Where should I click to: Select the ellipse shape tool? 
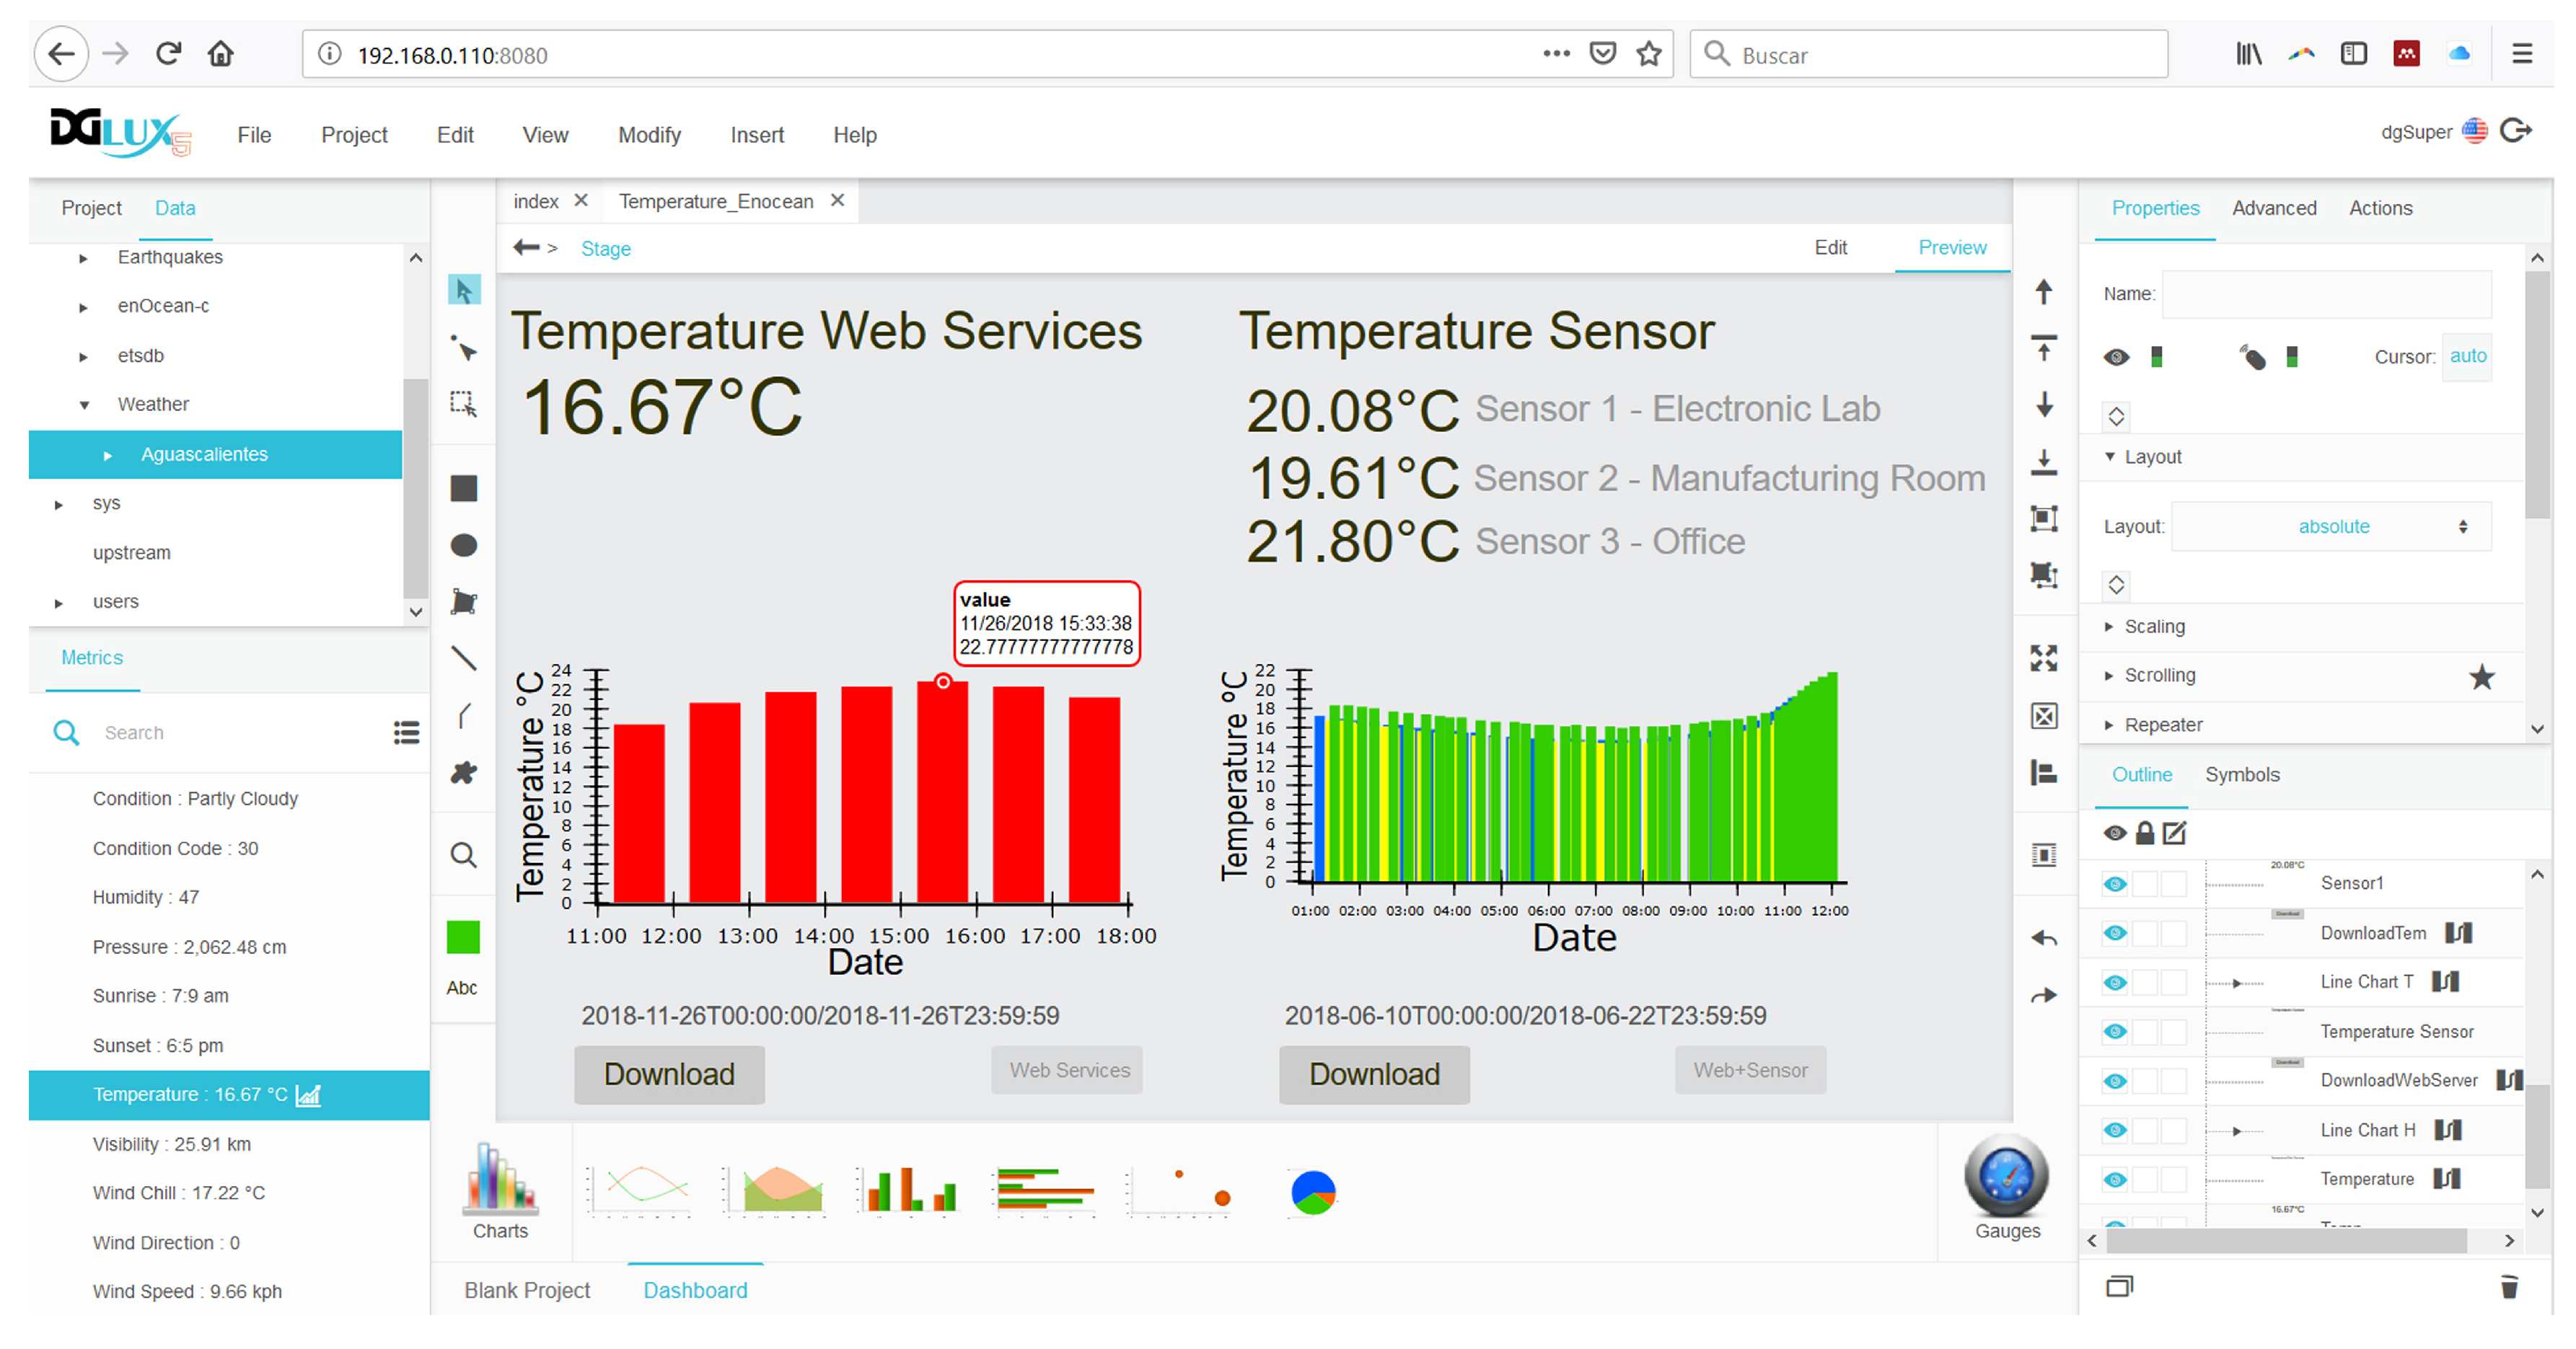coord(463,546)
